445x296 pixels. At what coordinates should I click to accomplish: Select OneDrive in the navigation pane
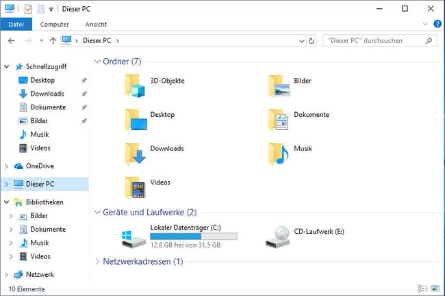tap(40, 166)
